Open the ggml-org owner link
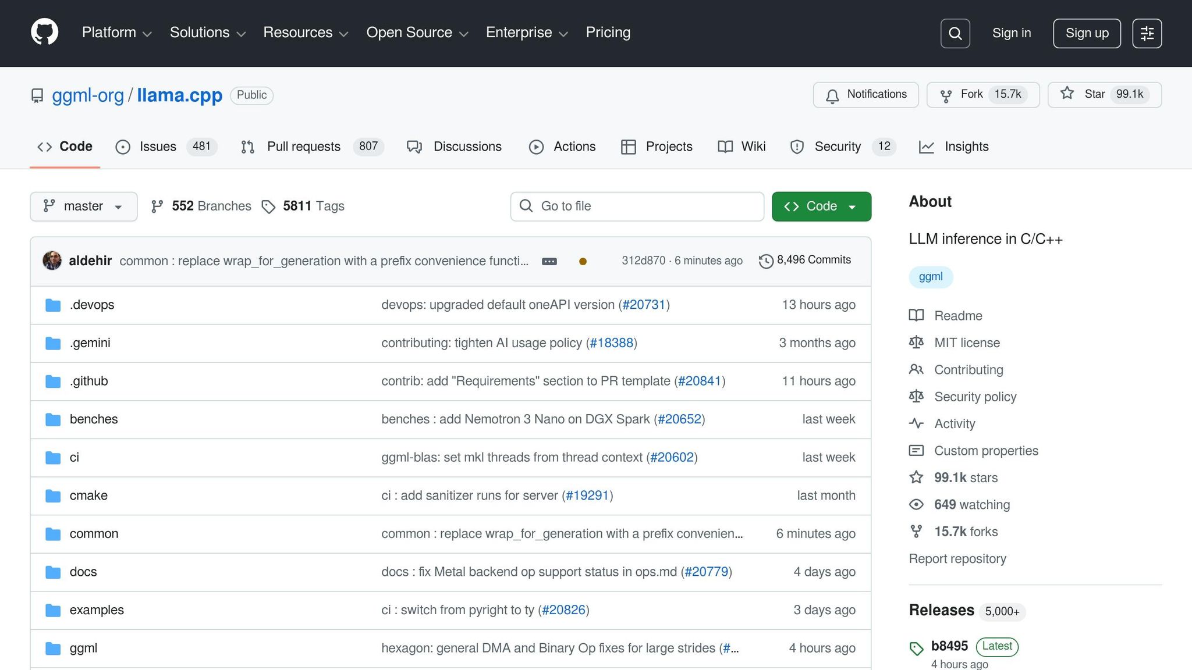 [88, 95]
